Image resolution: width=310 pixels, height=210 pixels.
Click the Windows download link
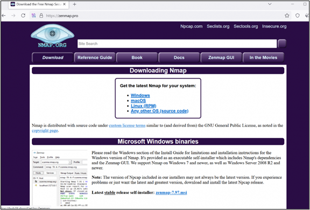click(x=140, y=95)
